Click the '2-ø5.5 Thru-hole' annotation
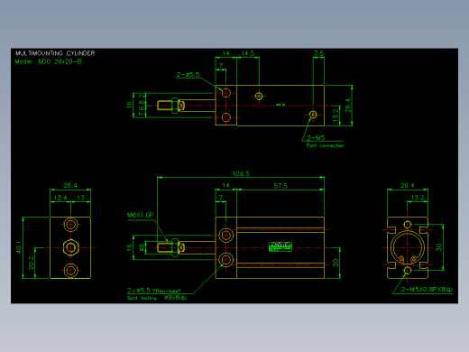The height and width of the screenshot is (352, 469). [154, 291]
